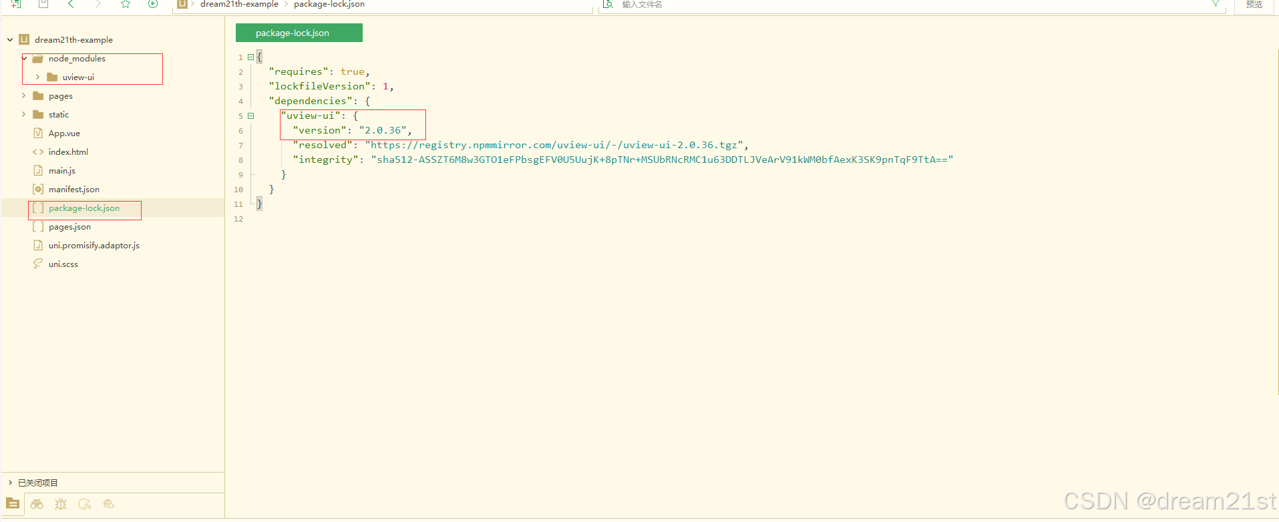Fold the uview-ui block at line 5

pos(250,115)
